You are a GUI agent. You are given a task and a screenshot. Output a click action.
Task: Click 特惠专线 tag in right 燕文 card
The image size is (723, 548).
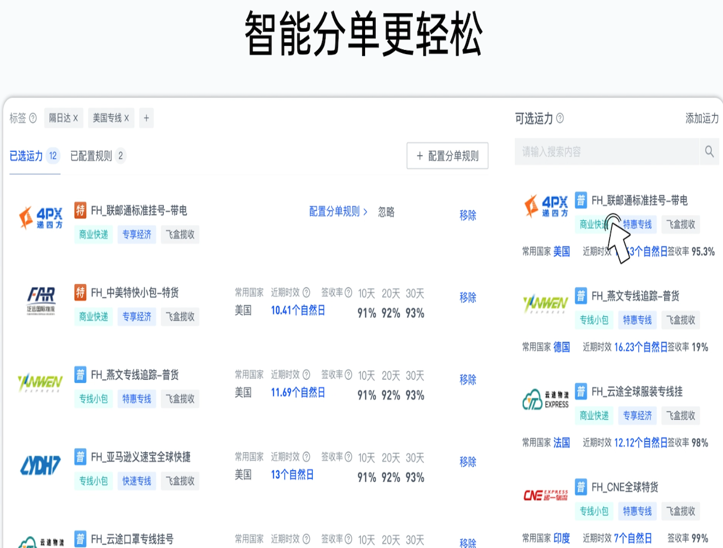click(x=637, y=320)
